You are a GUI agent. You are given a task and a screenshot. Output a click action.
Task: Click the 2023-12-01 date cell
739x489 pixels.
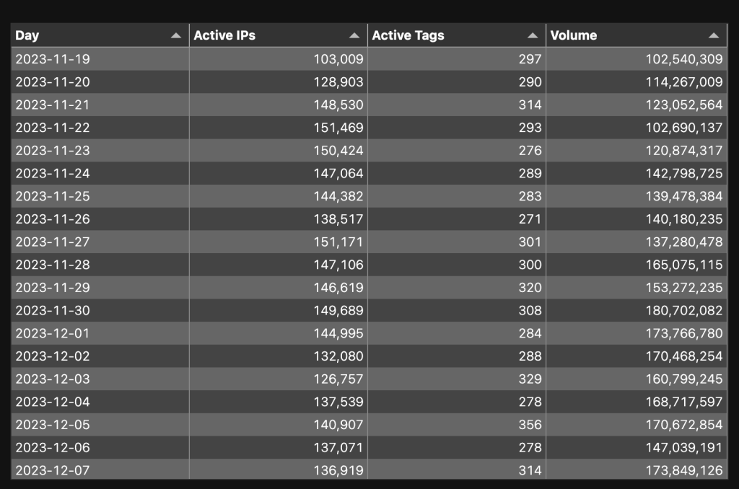tap(53, 333)
